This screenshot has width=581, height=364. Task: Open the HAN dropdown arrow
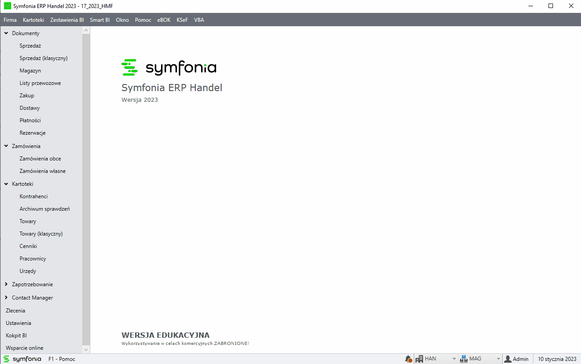point(454,359)
